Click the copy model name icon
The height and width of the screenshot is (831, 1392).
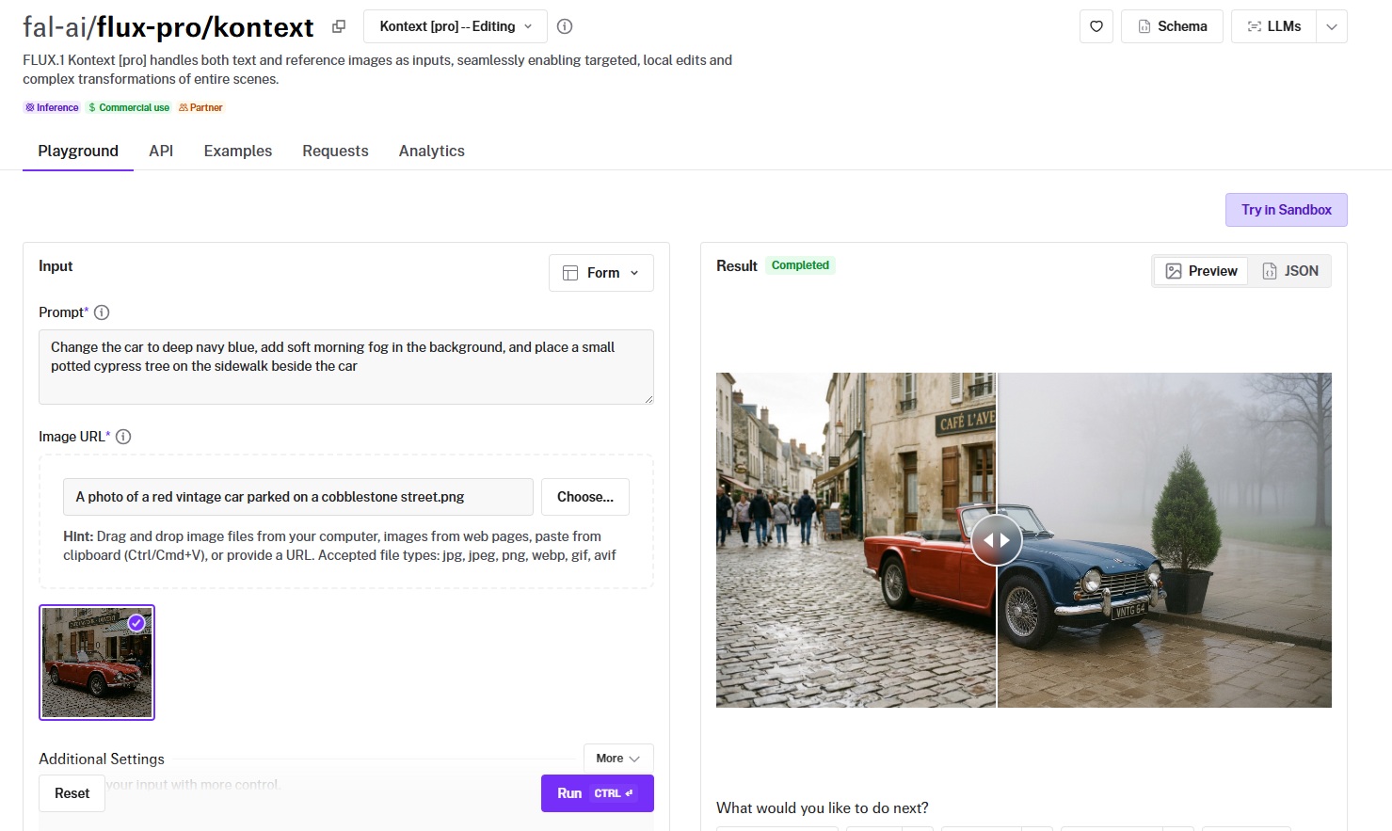(x=339, y=27)
